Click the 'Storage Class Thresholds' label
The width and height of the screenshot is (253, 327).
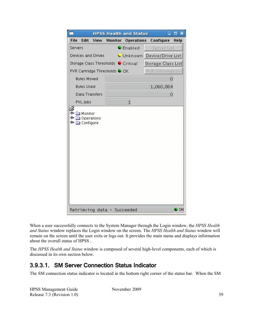(x=93, y=63)
